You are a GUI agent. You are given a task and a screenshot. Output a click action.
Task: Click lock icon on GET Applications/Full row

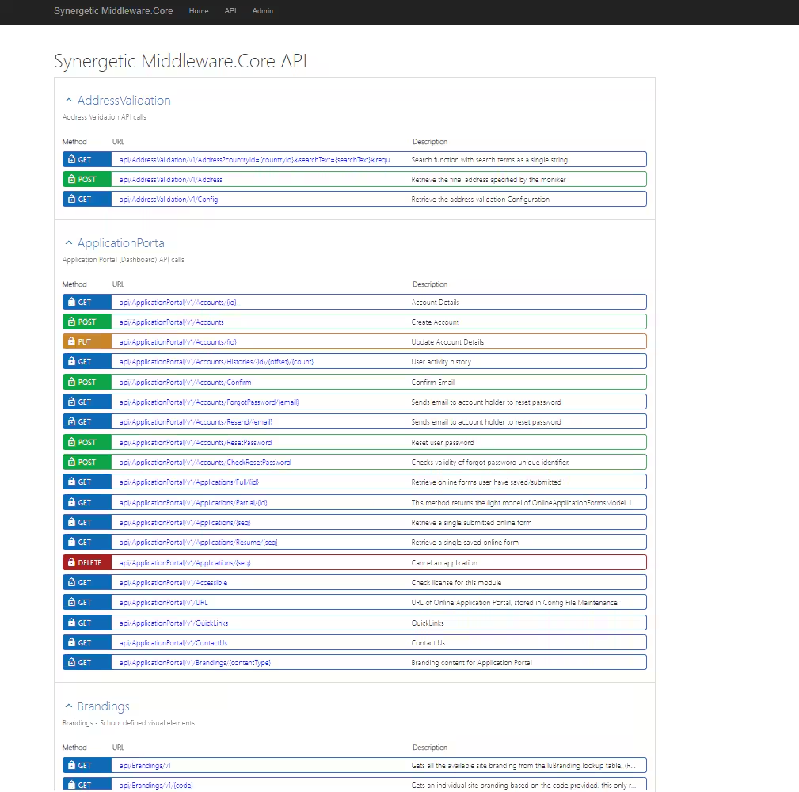[71, 482]
